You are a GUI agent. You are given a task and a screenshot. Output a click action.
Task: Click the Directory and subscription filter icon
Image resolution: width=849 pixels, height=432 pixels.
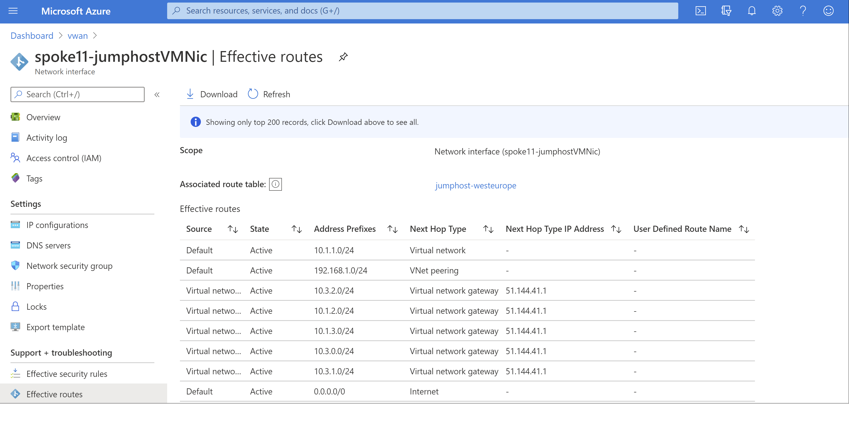pyautogui.click(x=726, y=11)
